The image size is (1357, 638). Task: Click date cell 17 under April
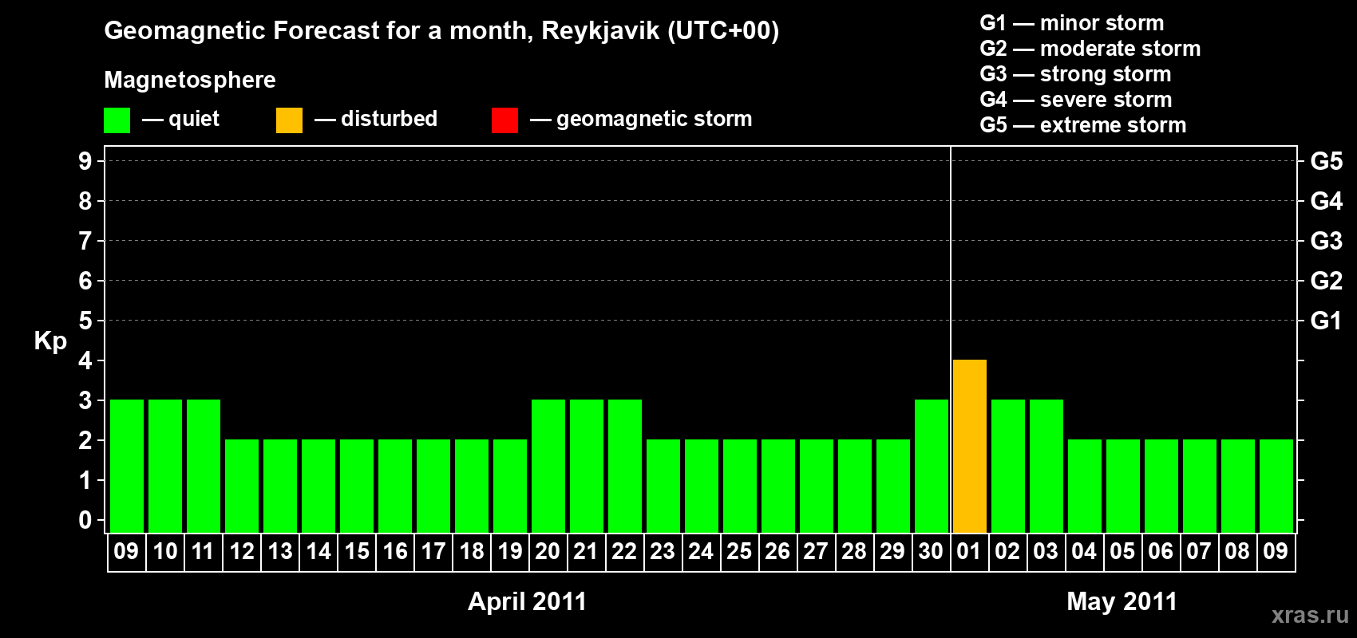[x=433, y=552]
